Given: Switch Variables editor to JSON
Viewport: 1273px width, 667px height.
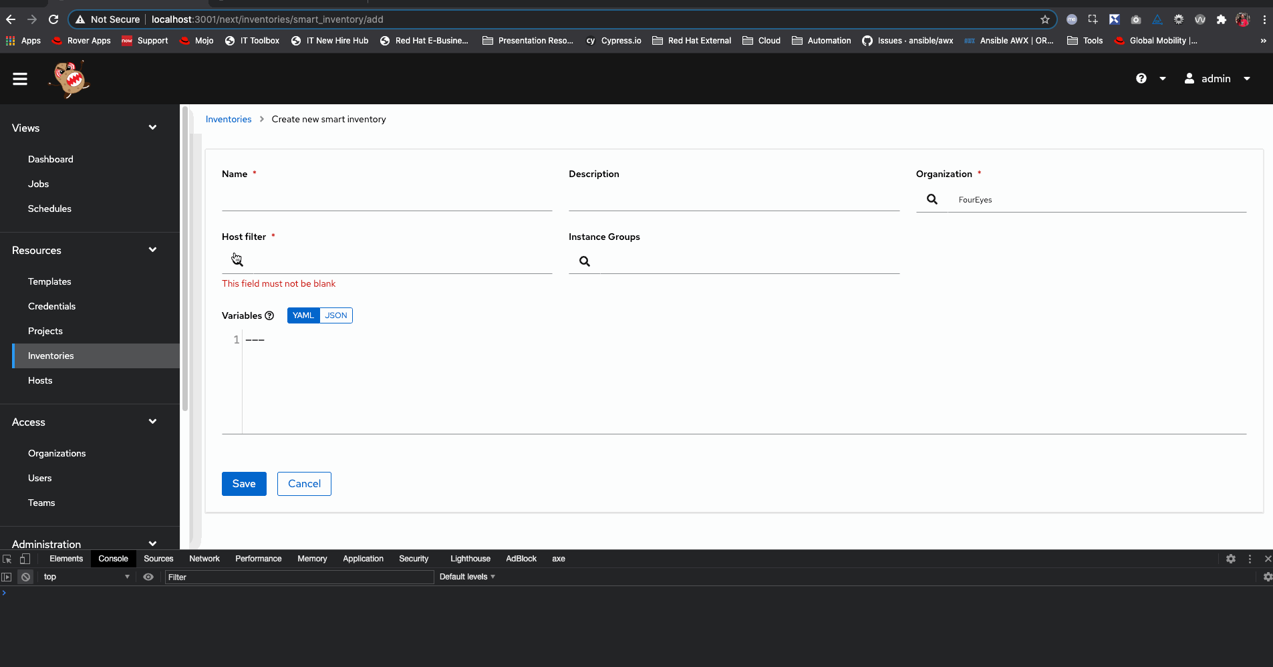Looking at the screenshot, I should click(336, 315).
